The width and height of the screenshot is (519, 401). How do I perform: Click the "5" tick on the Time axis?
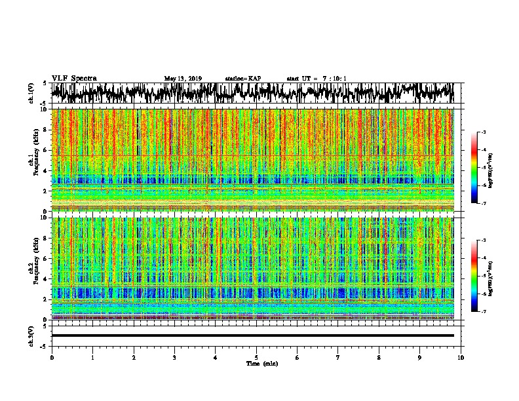click(x=256, y=358)
